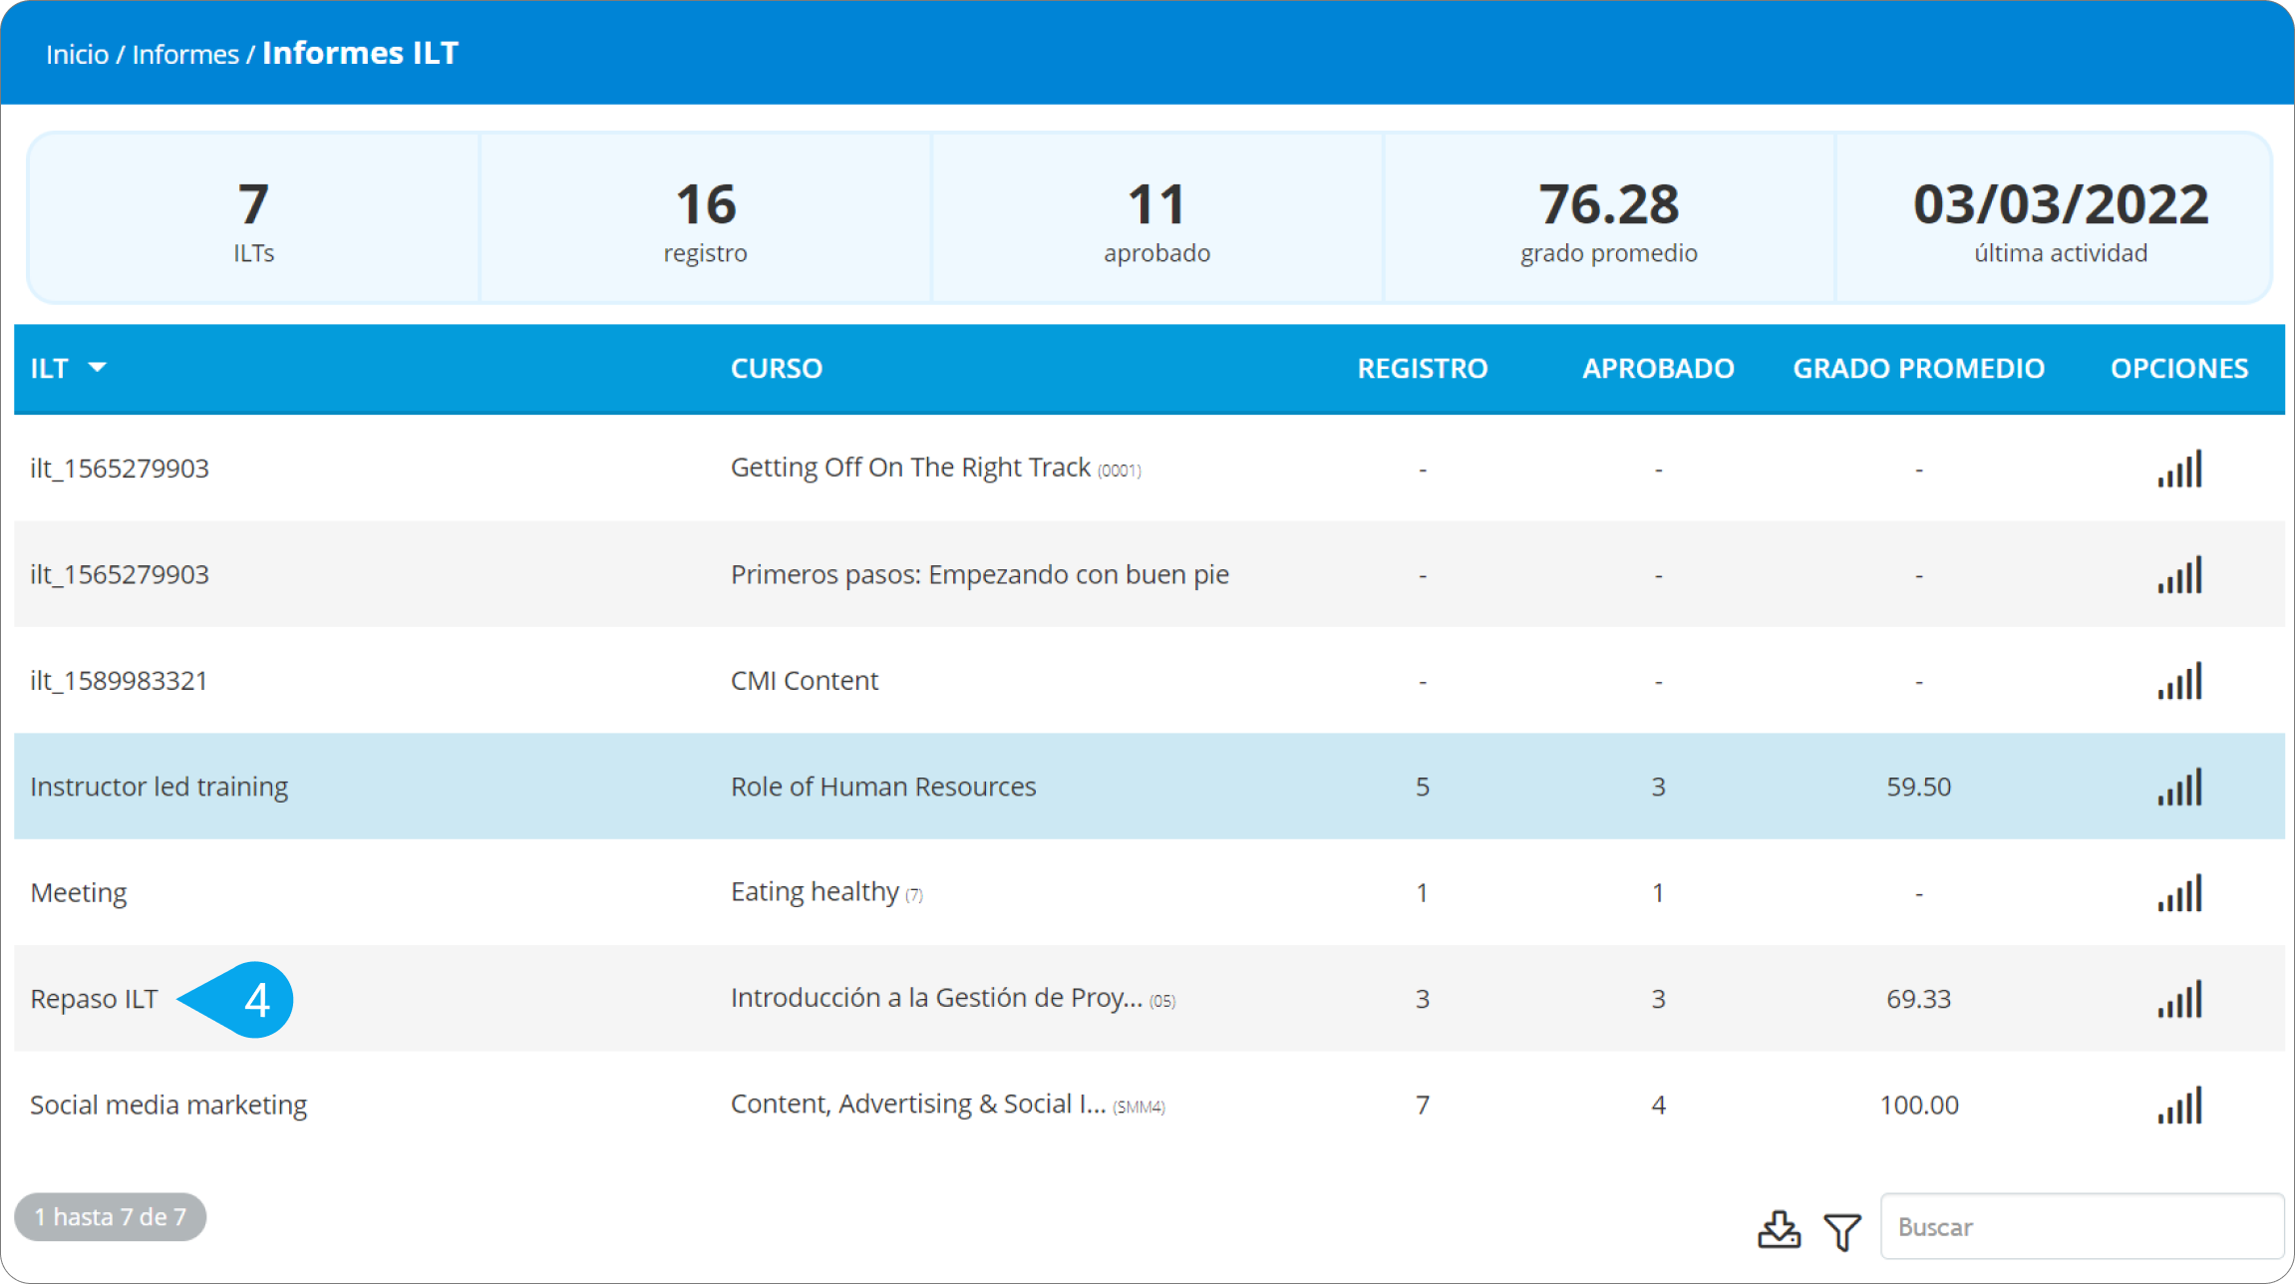
Task: Select ILT name 'Meeting'
Action: point(79,893)
